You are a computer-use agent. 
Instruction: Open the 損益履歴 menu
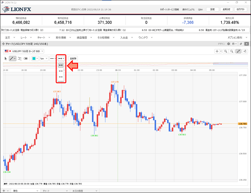(x=84, y=38)
